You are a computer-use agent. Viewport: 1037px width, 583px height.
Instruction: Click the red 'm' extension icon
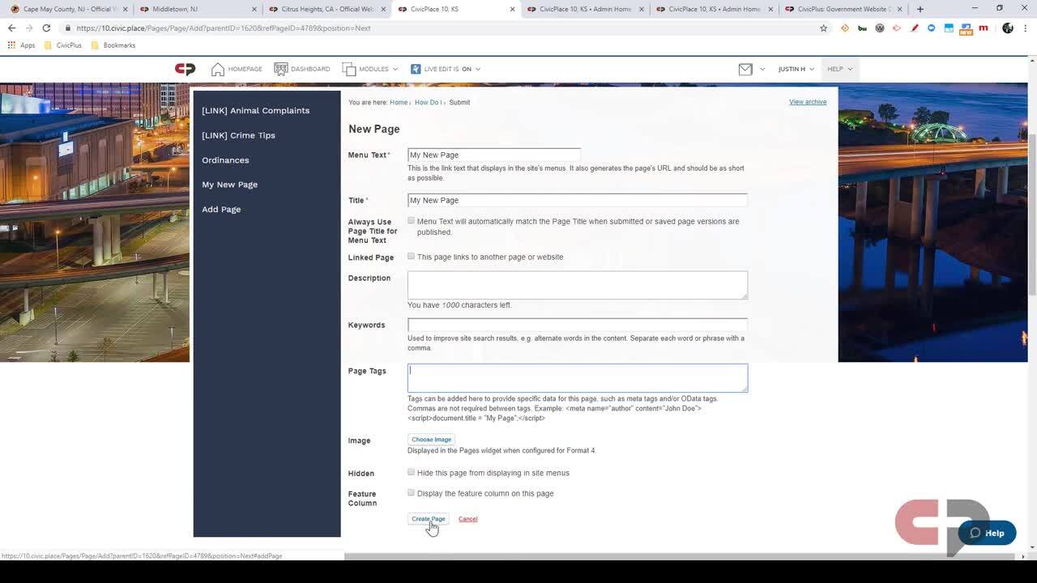tap(984, 28)
